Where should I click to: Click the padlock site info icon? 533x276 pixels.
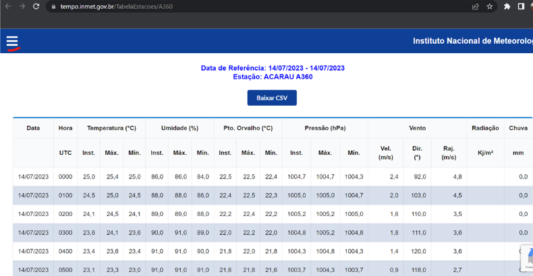[53, 6]
